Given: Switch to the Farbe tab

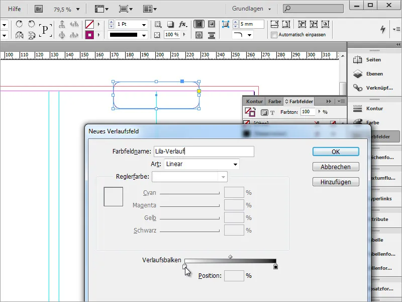Looking at the screenshot, I should click(274, 102).
